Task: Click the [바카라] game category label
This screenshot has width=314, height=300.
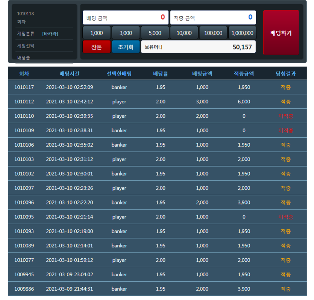Action: [50, 34]
